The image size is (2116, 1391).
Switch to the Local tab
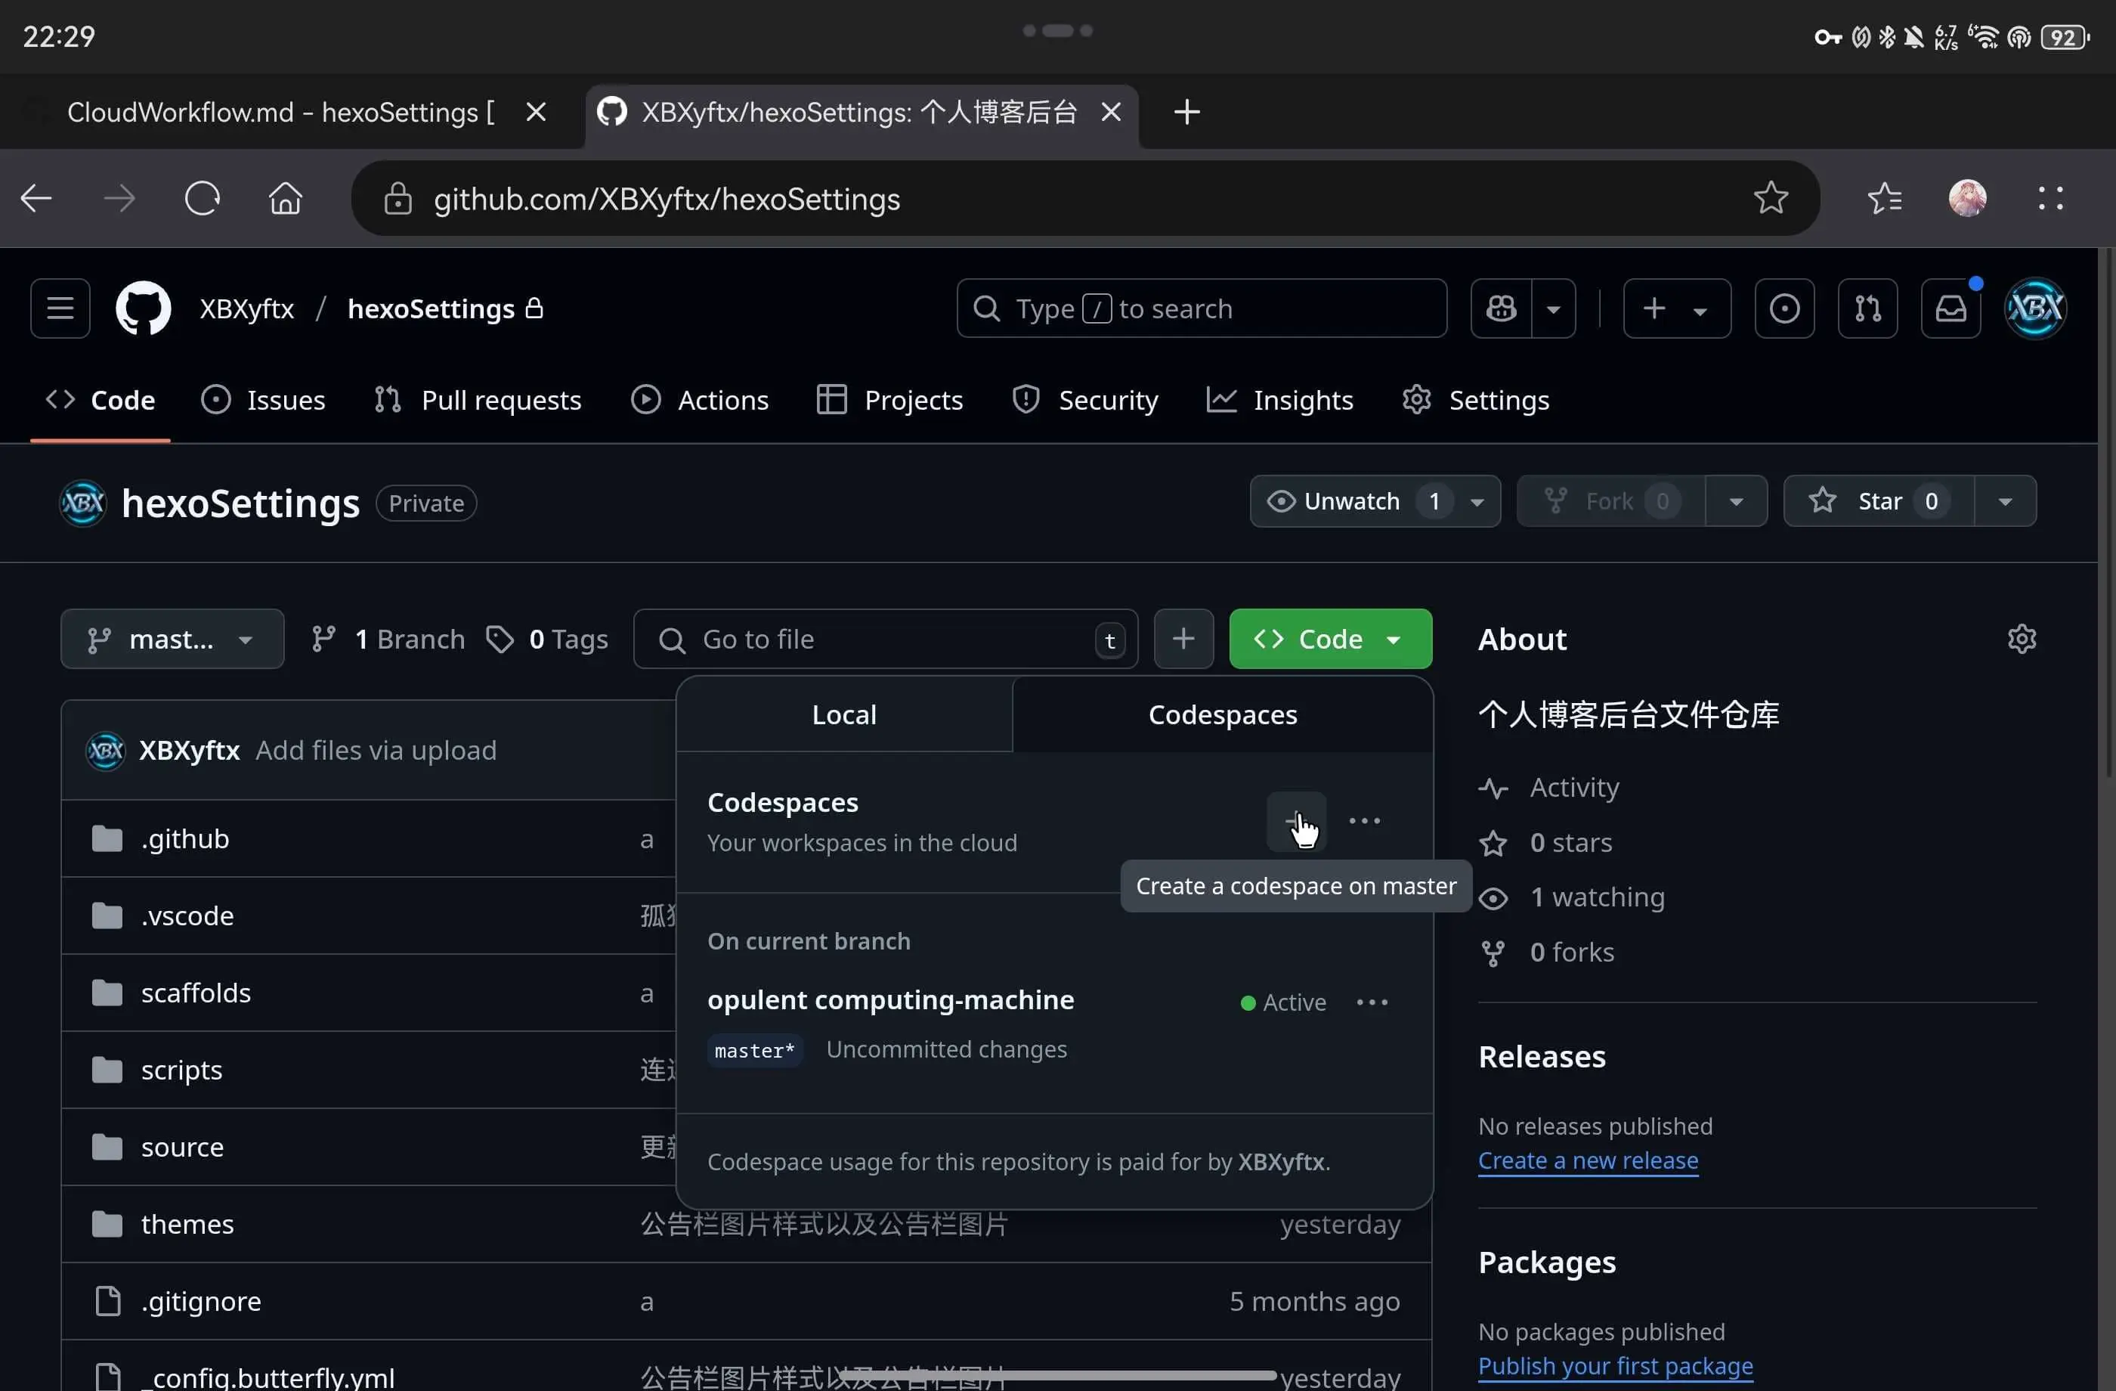843,715
